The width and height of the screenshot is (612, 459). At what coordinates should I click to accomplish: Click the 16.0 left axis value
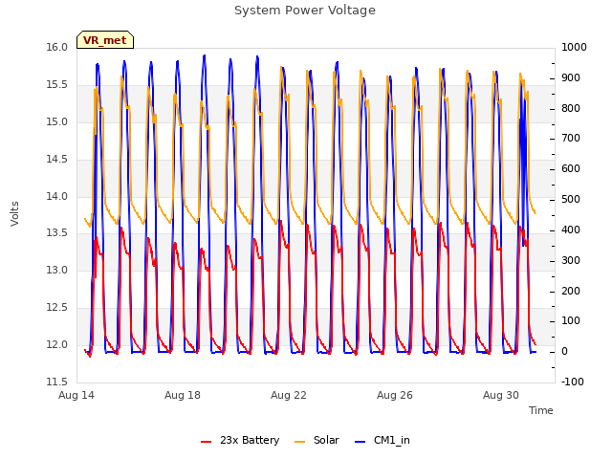tap(57, 48)
